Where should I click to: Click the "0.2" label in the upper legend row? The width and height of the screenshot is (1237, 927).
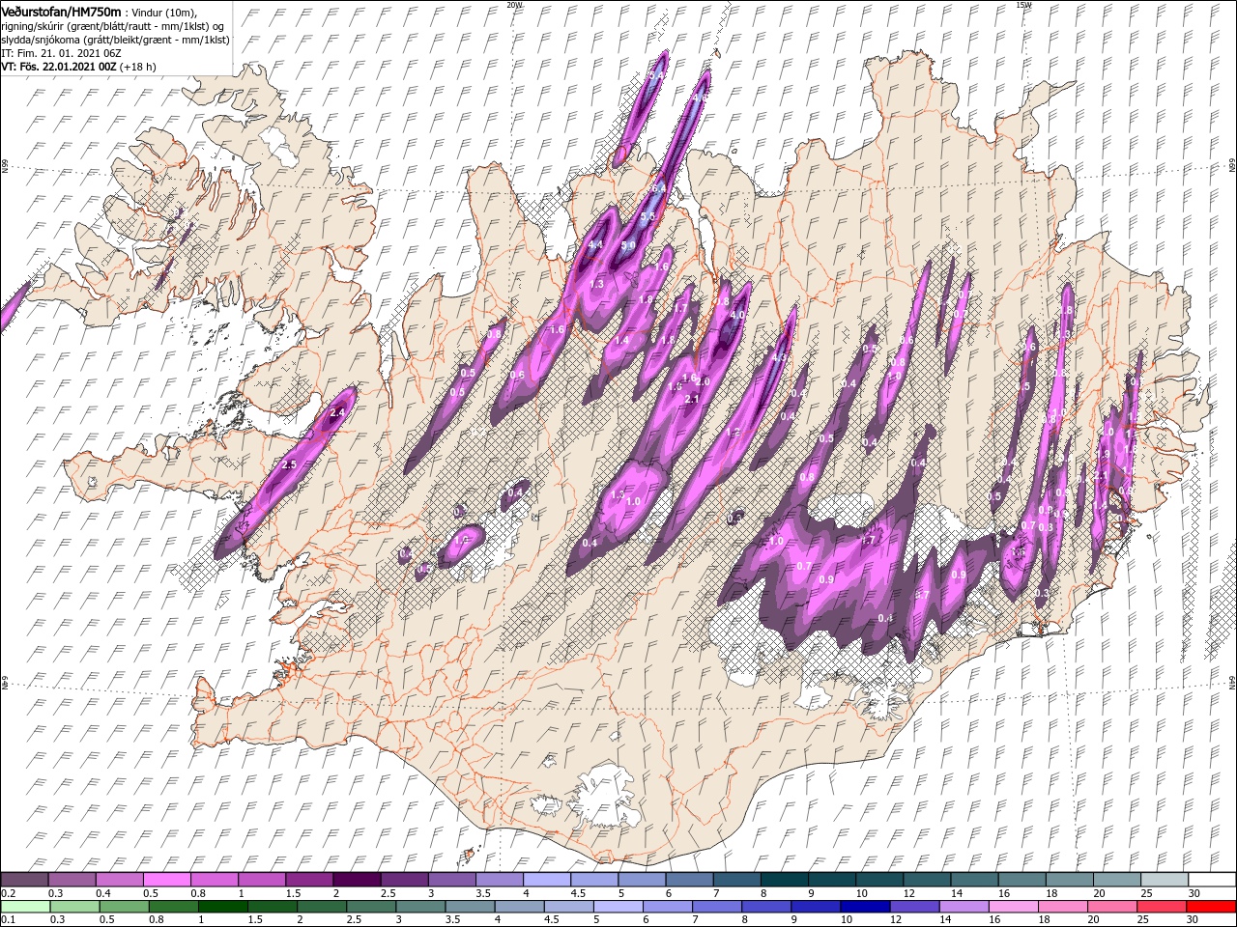coord(8,893)
